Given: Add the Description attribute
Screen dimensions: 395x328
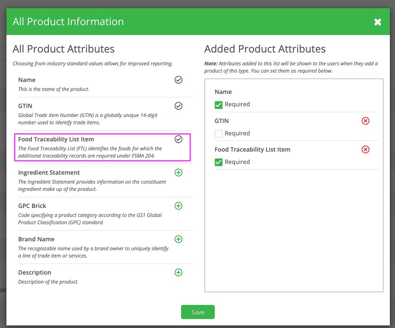Looking at the screenshot, I should tap(178, 272).
